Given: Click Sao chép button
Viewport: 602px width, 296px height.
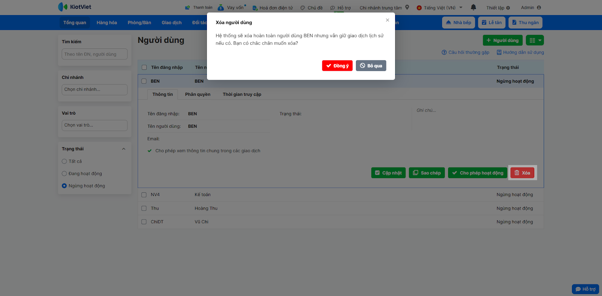Looking at the screenshot, I should pyautogui.click(x=427, y=173).
